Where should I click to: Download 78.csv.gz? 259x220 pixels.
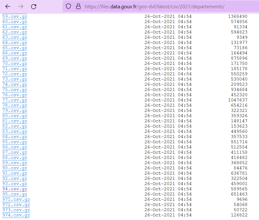pyautogui.click(x=15, y=105)
